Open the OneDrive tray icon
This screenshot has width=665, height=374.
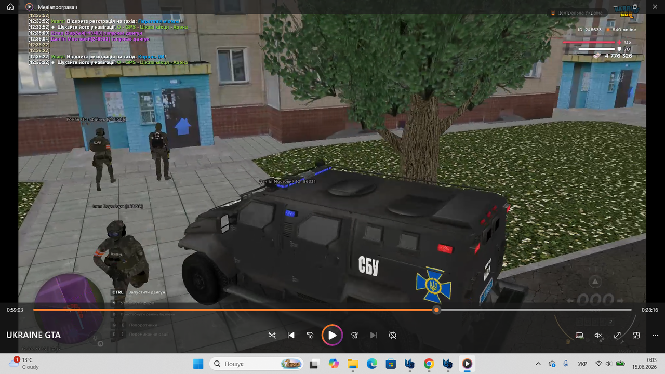click(552, 364)
